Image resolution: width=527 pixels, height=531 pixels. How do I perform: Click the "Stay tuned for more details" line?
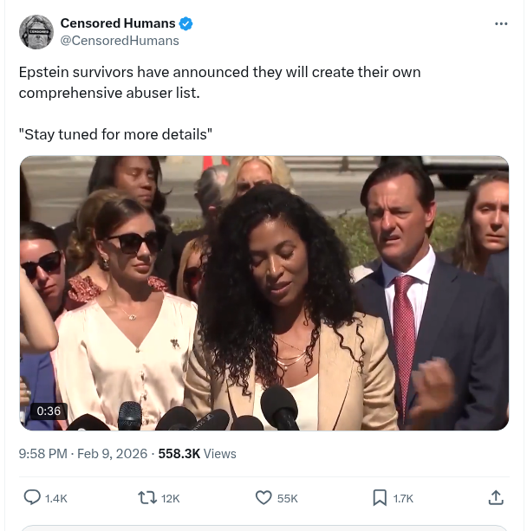116,134
